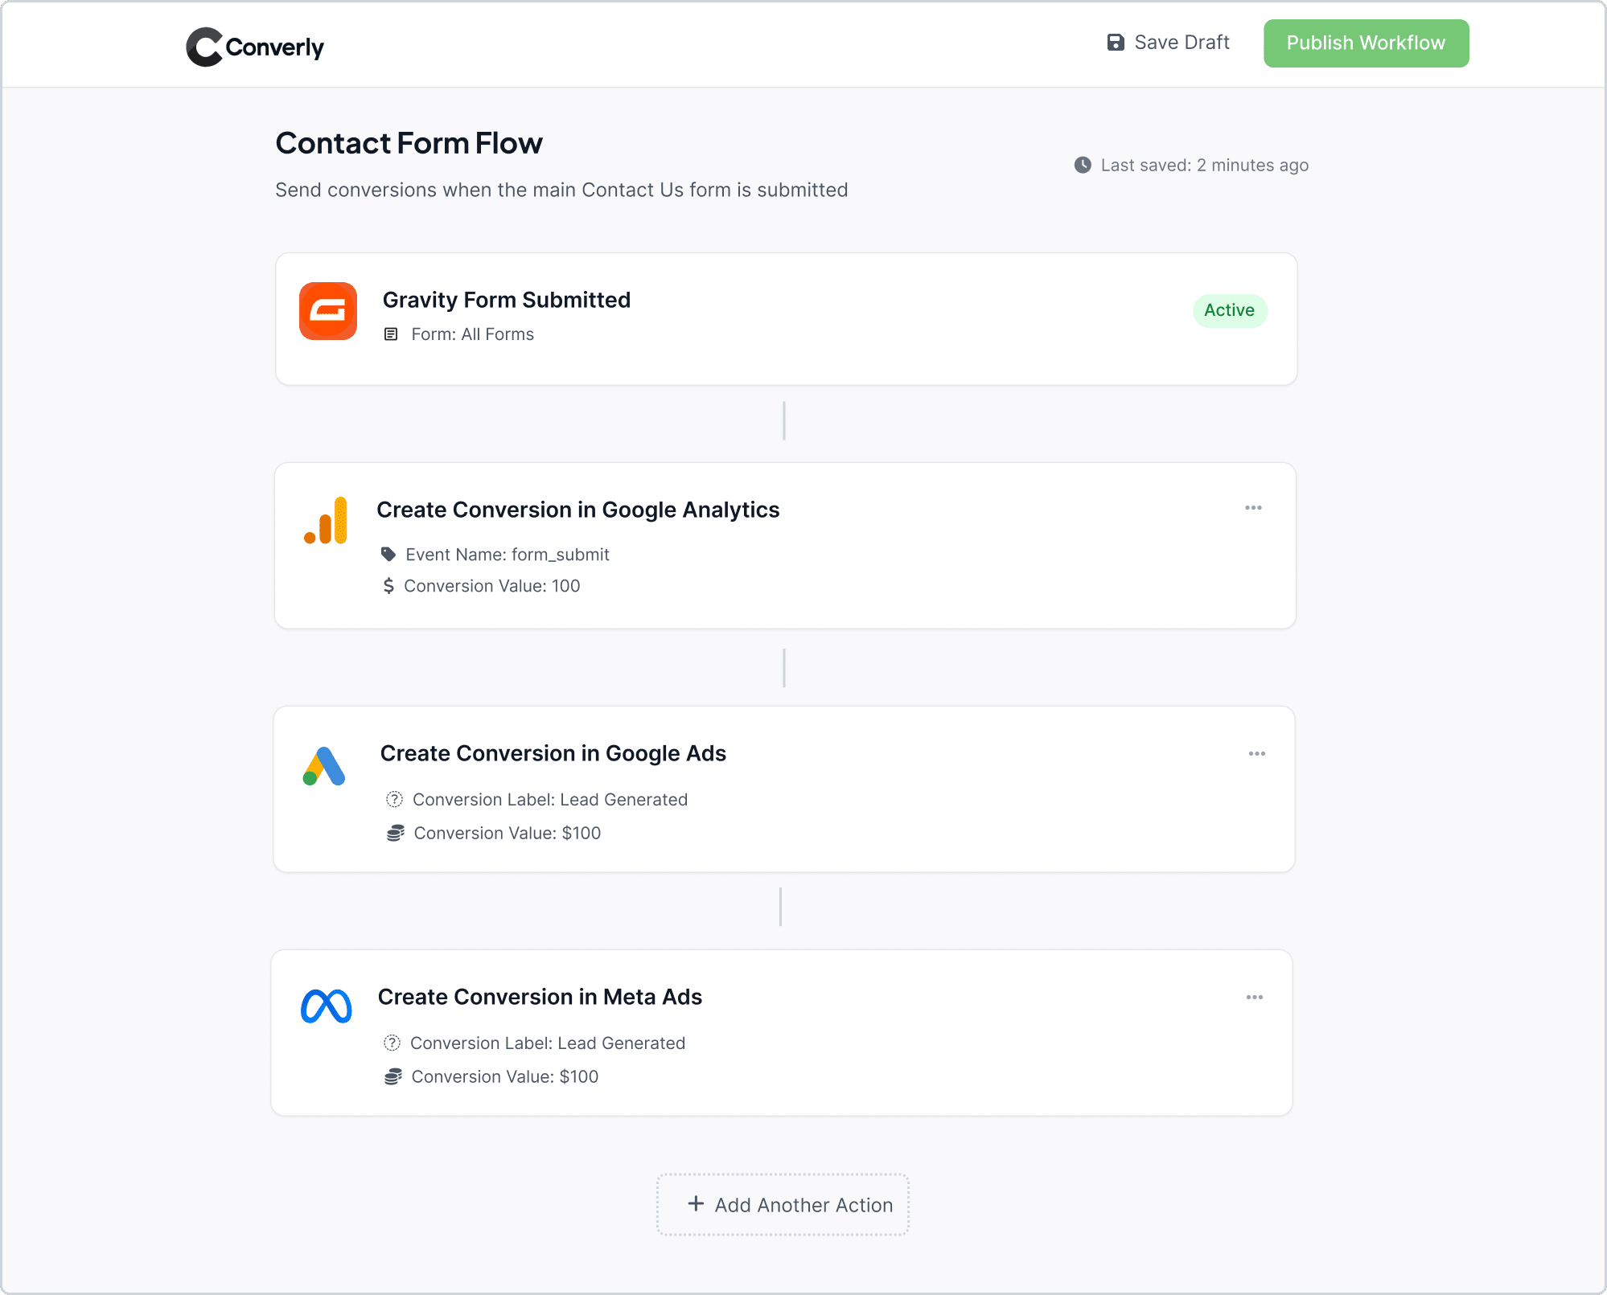Viewport: 1607px width, 1295px height.
Task: Click the Google Ads logo icon
Action: [324, 766]
